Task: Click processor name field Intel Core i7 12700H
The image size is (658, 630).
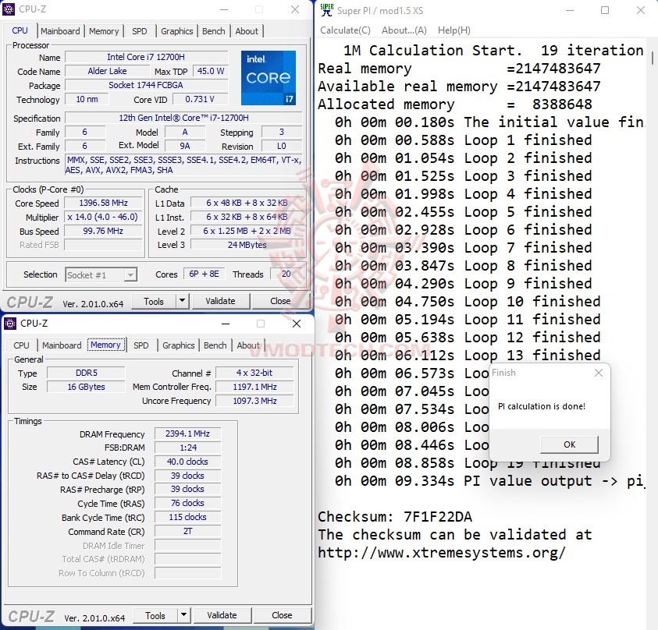Action: point(146,57)
